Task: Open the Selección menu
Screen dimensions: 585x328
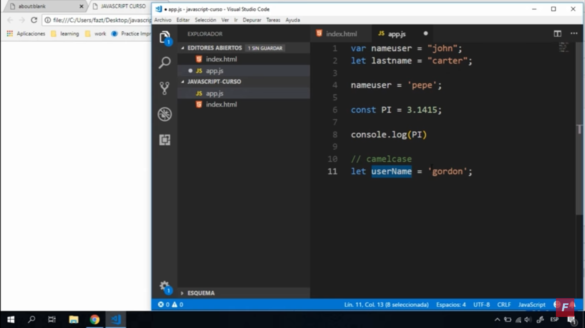Action: point(205,20)
